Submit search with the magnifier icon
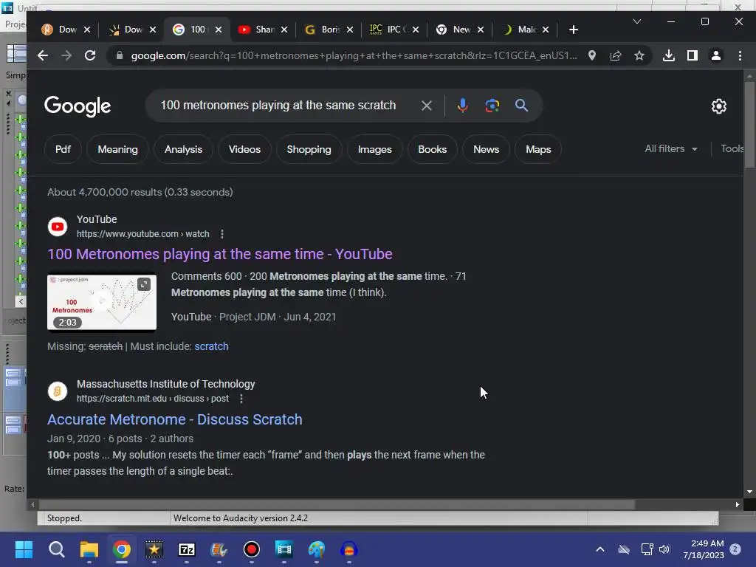The image size is (756, 567). [x=522, y=106]
